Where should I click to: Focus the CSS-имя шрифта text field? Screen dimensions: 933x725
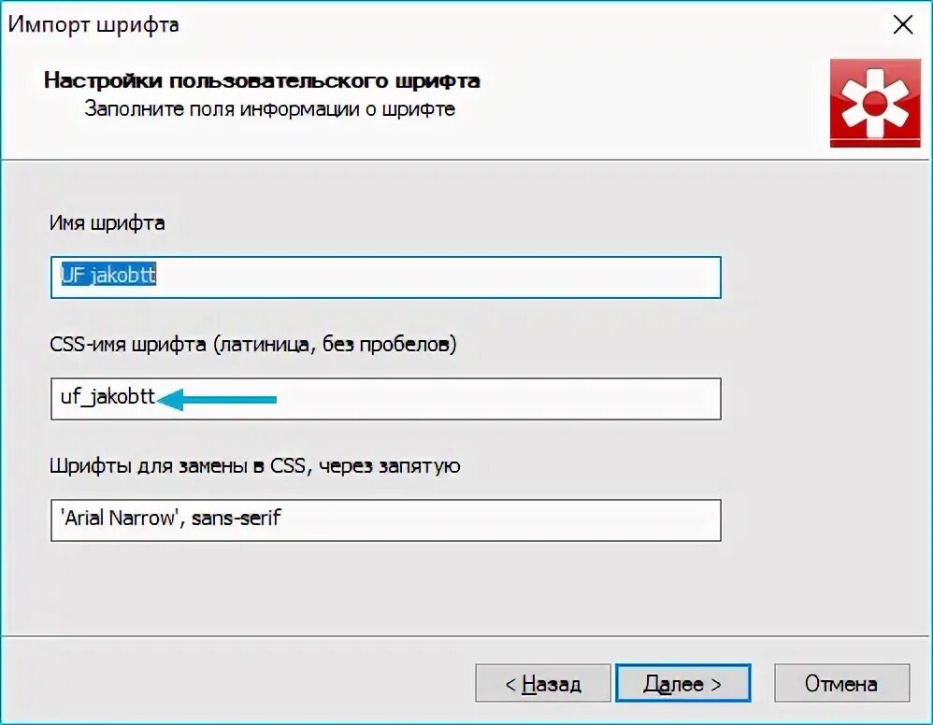point(385,399)
